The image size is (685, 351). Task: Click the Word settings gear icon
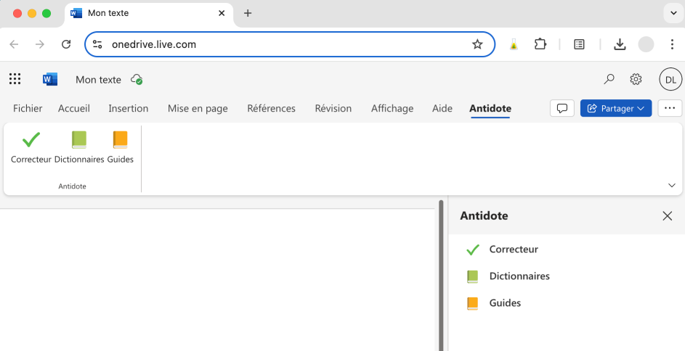coord(636,79)
